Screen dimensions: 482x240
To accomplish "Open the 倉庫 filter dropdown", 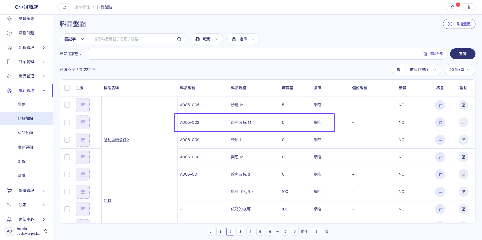I will (x=244, y=39).
